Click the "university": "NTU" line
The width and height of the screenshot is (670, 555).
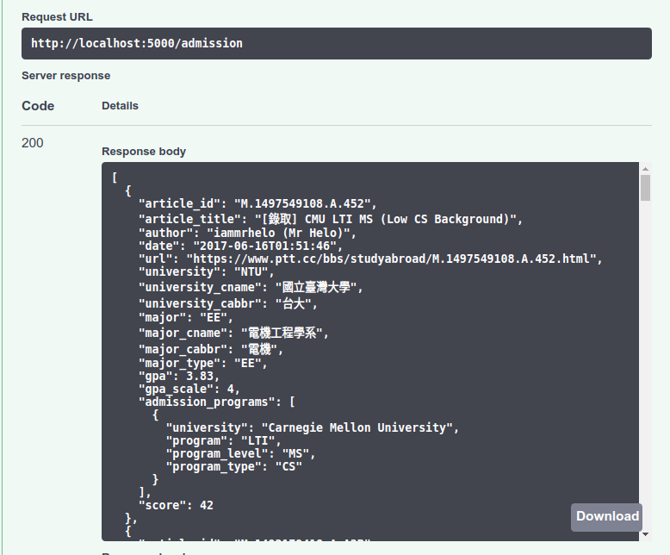click(206, 272)
